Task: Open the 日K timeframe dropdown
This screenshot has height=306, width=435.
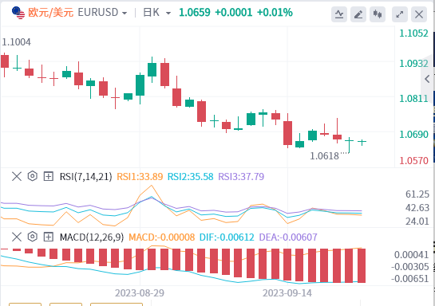Action: (x=157, y=13)
